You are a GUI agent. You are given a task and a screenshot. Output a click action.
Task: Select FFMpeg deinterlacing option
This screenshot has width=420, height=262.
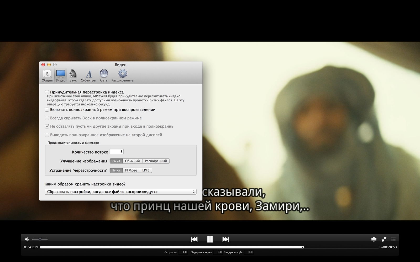[131, 170]
